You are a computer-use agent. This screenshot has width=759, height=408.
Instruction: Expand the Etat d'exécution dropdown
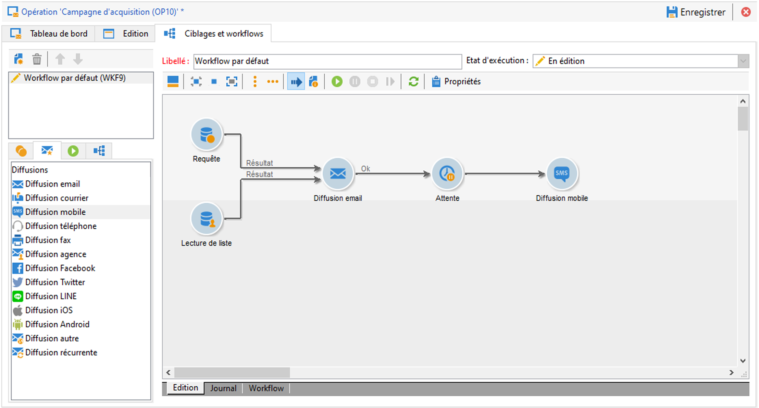(x=743, y=61)
